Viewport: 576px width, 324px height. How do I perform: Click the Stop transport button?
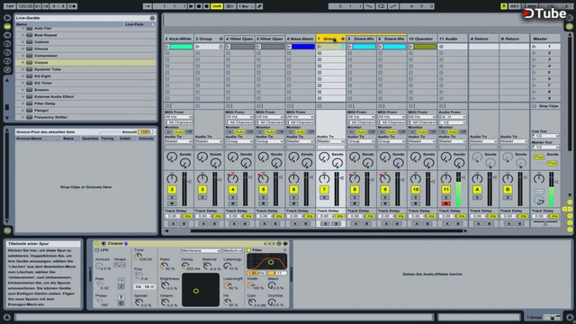tap(199, 6)
